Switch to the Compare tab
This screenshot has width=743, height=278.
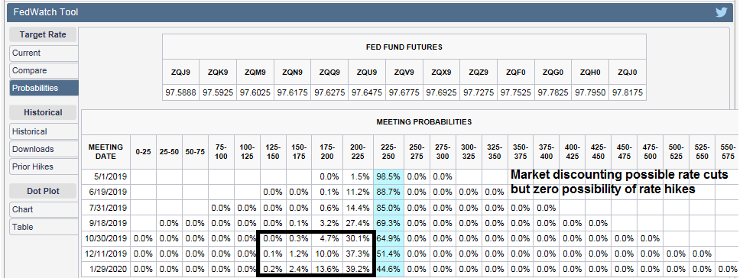[x=44, y=70]
